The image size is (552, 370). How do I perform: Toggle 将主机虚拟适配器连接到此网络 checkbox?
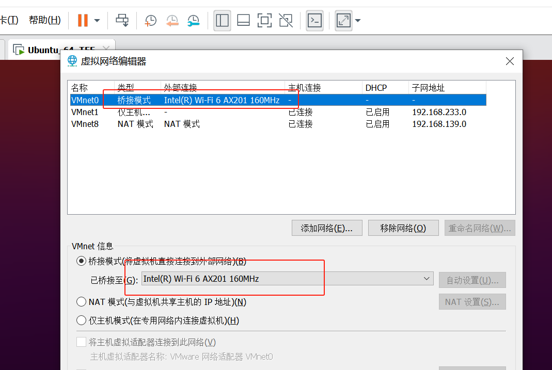point(81,342)
